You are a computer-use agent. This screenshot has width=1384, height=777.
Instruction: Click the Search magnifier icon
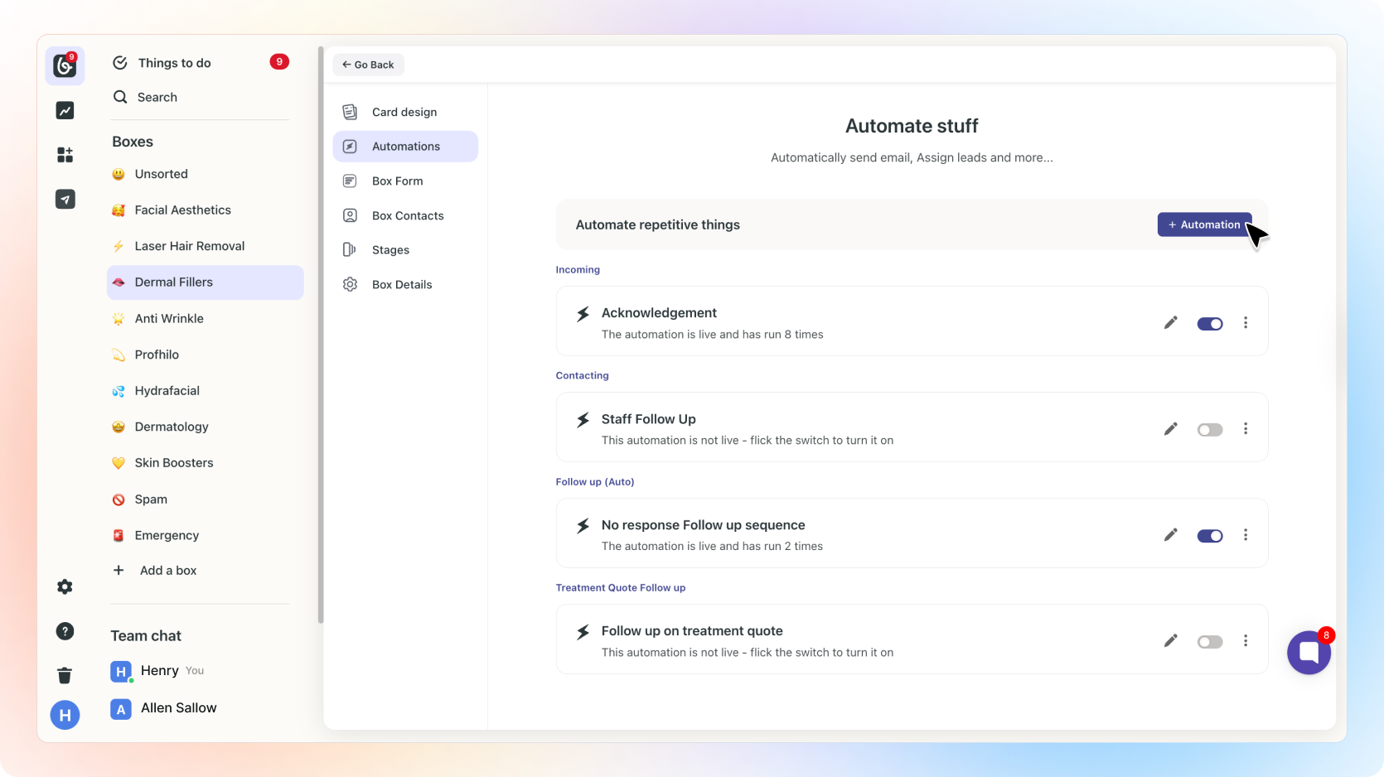pos(120,97)
